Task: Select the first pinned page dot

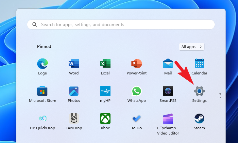Action: 220,94
